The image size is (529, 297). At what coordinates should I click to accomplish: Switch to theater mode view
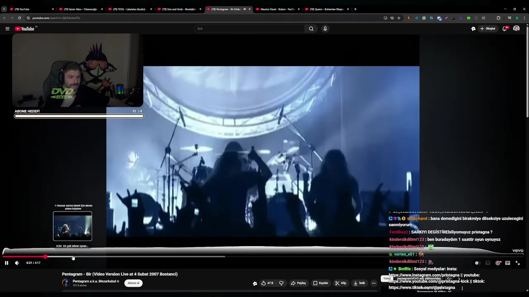508,263
